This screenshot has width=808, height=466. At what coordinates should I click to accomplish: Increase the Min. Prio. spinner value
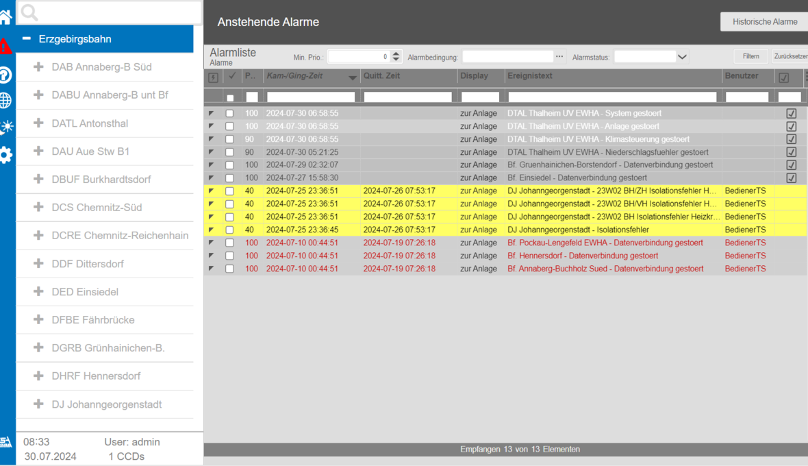coord(396,54)
